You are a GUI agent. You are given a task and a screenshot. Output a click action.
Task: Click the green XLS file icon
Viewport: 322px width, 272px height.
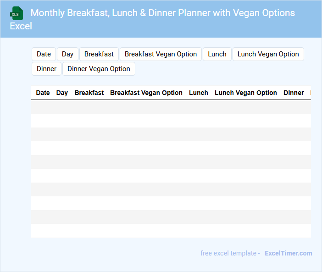tap(17, 13)
